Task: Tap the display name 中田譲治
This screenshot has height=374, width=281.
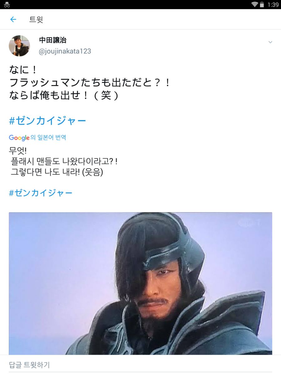Action: [x=53, y=40]
